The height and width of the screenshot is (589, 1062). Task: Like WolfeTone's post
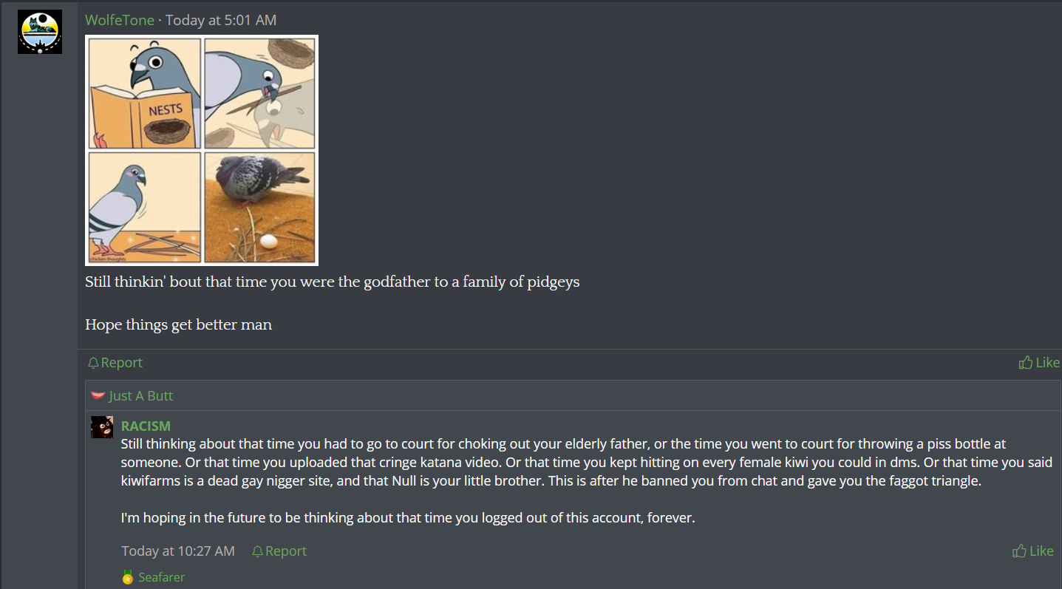(1039, 362)
